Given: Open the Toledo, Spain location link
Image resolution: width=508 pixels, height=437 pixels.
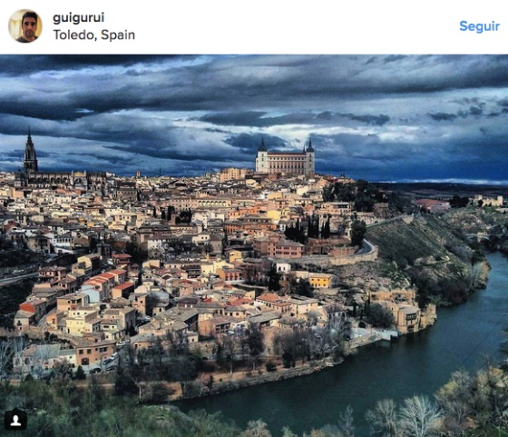Looking at the screenshot, I should (x=94, y=35).
